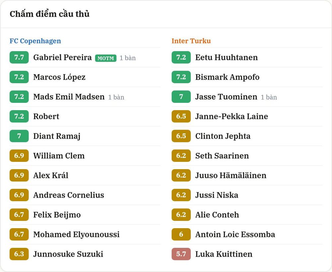Select Juuso Hämäläinen in the ratings list
Screen dimensions: 332x272
click(x=231, y=175)
